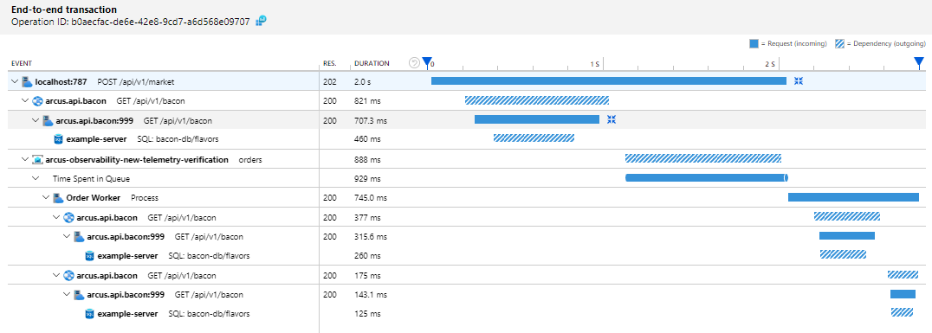Select the 125 ms example-server SQL row

coord(466,313)
